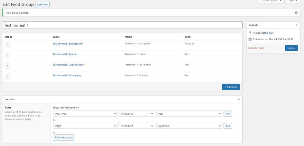
Task: Collapse the Location panel arrow
Action: pyautogui.click(x=239, y=99)
